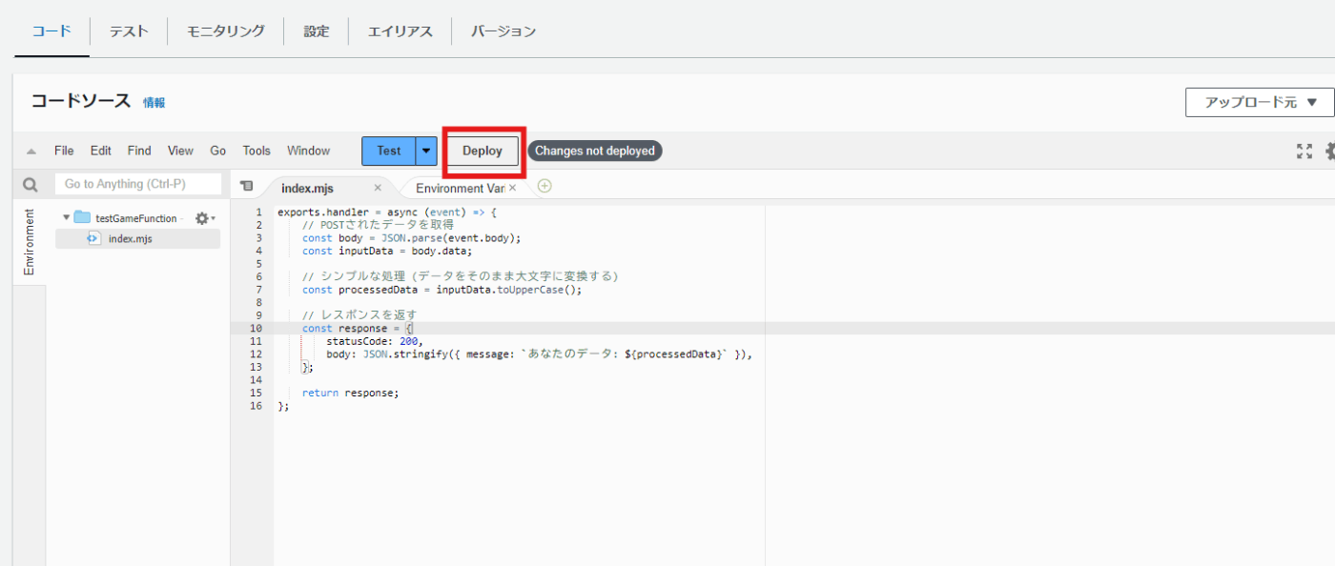Click the 'return response;' code line
Viewport: 1335px width, 566px height.
350,393
